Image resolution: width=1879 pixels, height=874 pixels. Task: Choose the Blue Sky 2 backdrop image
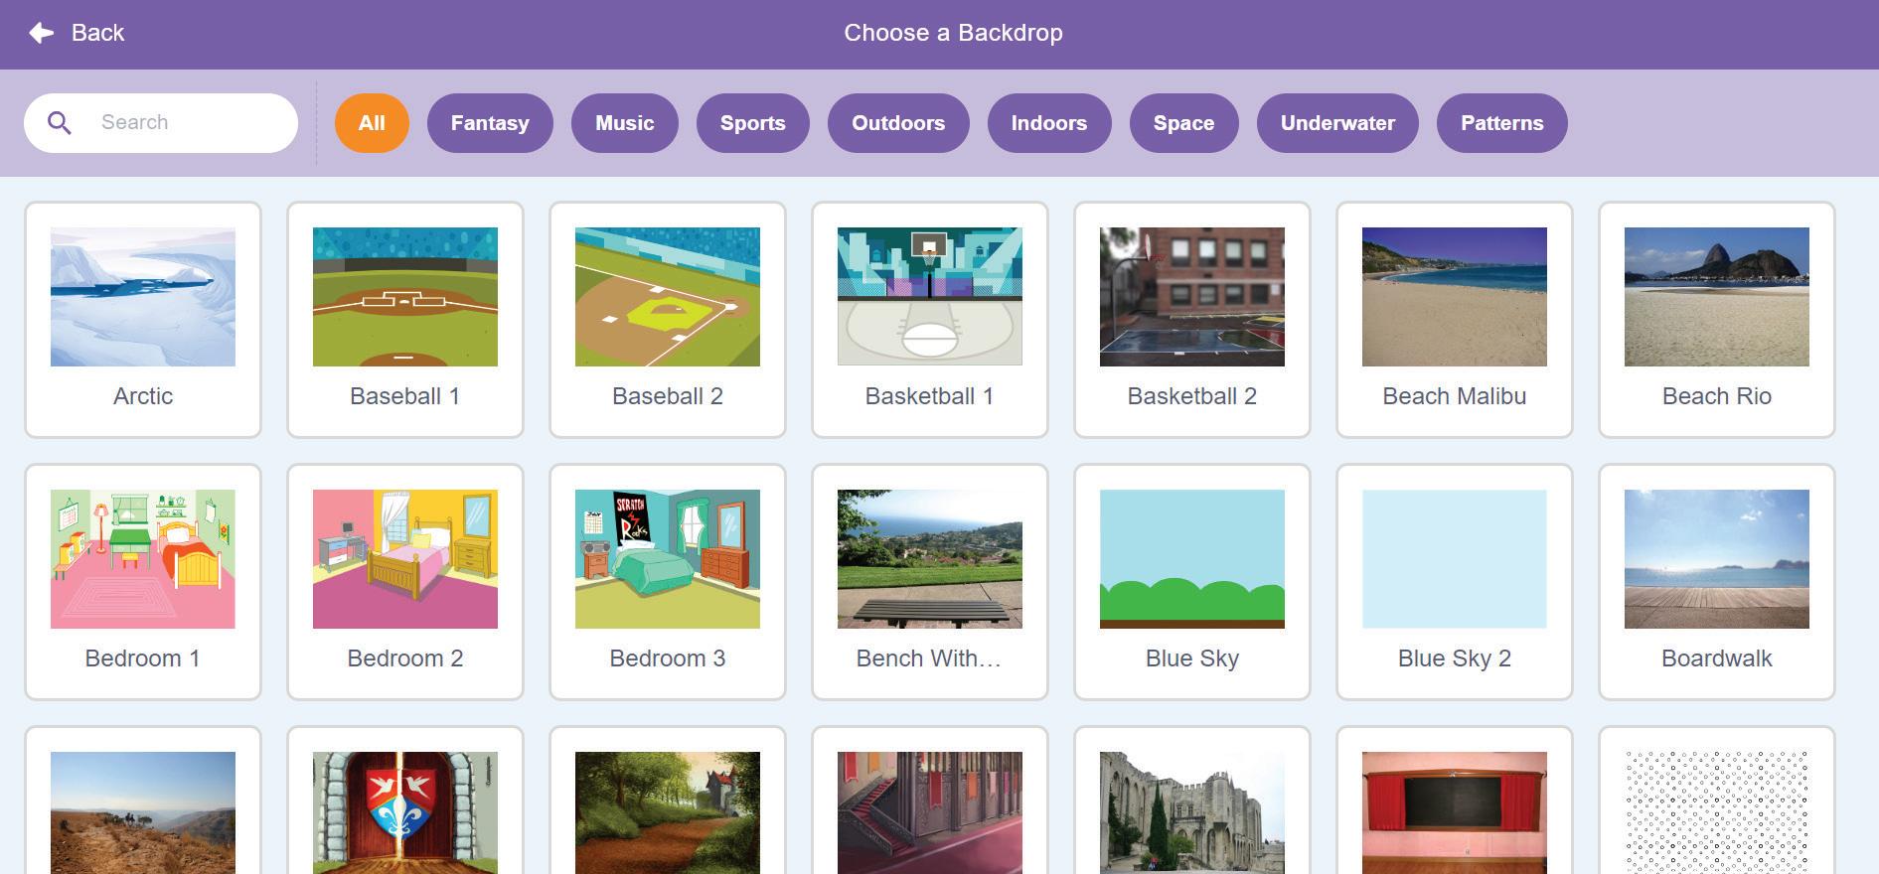[1455, 559]
